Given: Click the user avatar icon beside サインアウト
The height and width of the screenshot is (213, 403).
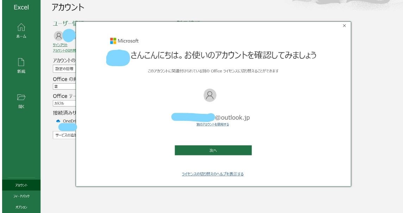Looking at the screenshot, I should point(58,36).
